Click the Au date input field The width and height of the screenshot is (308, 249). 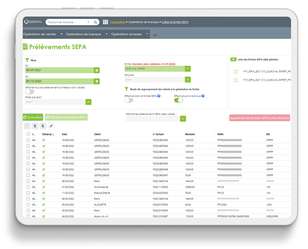point(60,81)
